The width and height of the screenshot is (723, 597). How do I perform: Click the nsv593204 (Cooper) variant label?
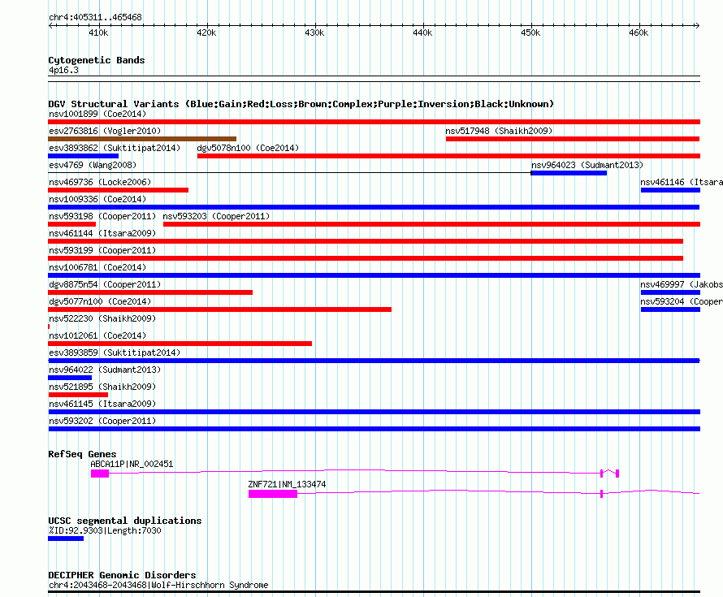pyautogui.click(x=682, y=301)
